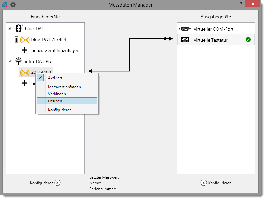Image resolution: width=266 pixels, height=200 pixels.
Task: Toggle the Aktiviert checkmark in context menu
Action: click(x=40, y=78)
